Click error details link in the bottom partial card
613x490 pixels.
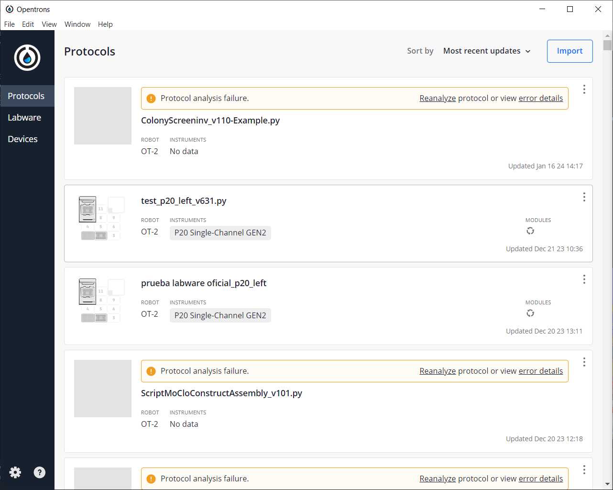point(541,479)
